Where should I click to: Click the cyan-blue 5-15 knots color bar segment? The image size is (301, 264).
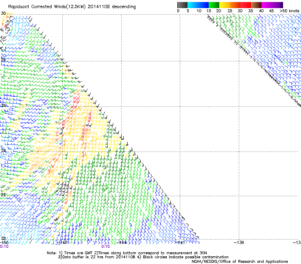point(198,5)
